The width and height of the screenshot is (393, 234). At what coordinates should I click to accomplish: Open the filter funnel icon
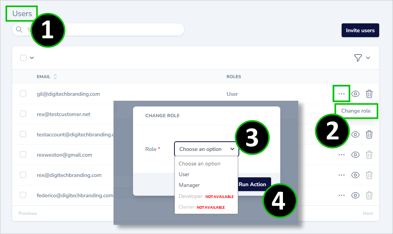click(358, 57)
